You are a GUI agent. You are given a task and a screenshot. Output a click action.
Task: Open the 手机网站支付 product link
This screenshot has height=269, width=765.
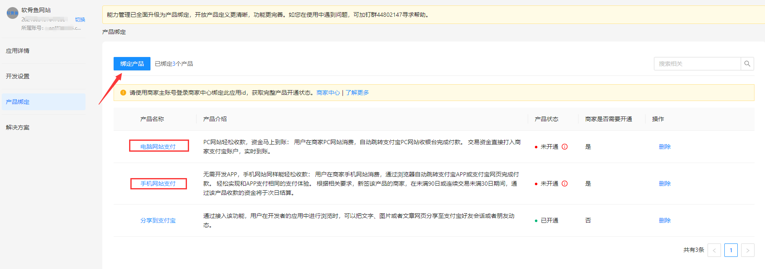point(158,184)
